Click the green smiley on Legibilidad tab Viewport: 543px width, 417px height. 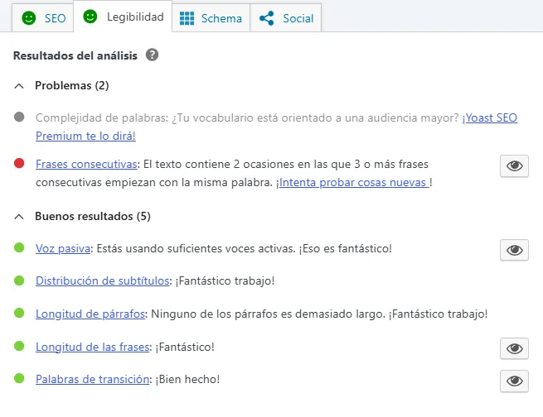[x=90, y=17]
